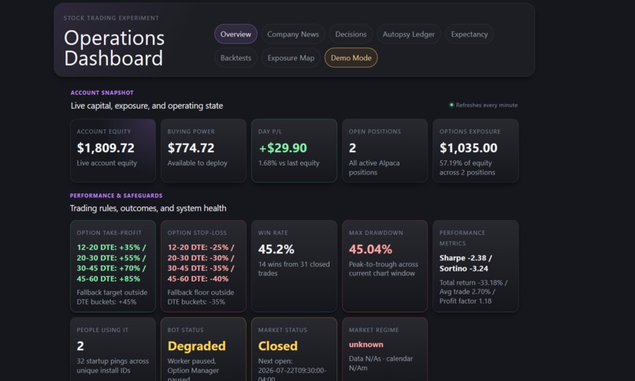Open the Backtests tab

[236, 58]
